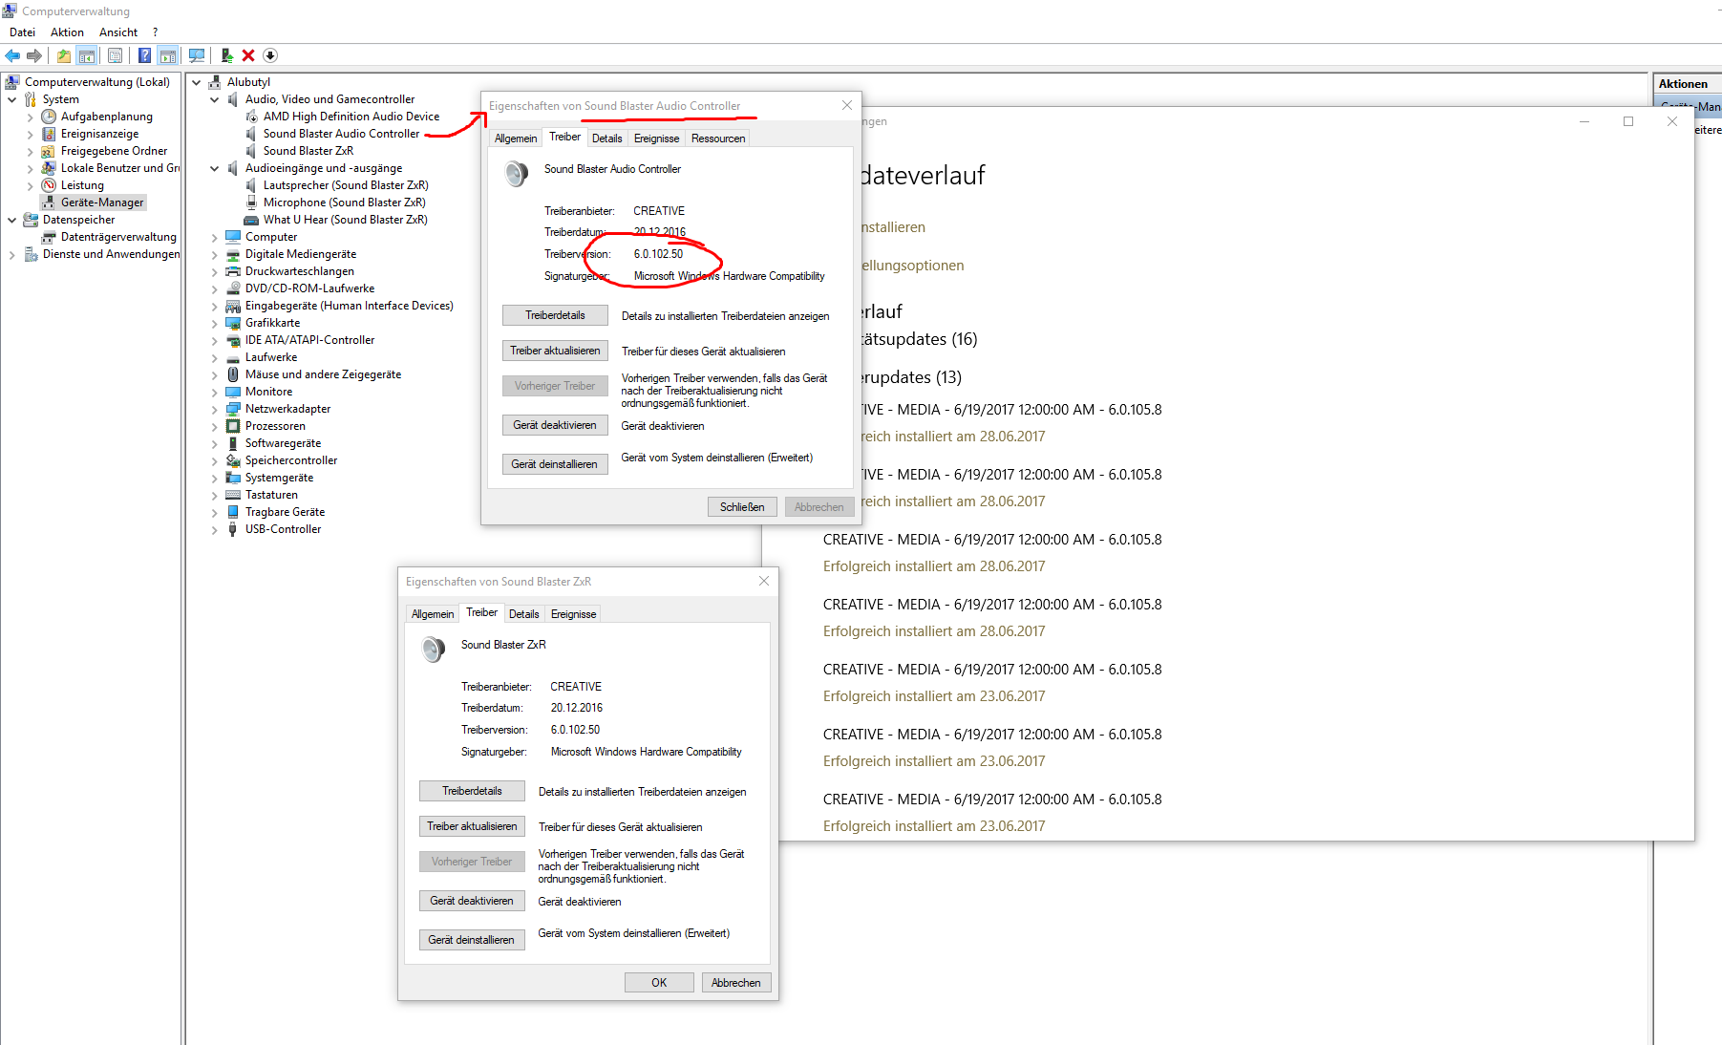Open Allgemein tab in Sound Blaster ZxR dialog

click(433, 614)
